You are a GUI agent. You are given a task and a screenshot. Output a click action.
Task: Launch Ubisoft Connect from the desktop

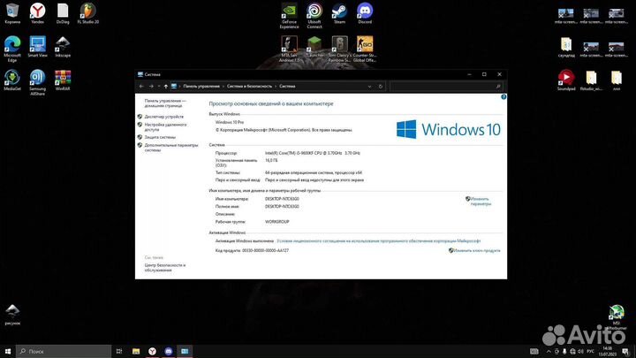point(314,12)
